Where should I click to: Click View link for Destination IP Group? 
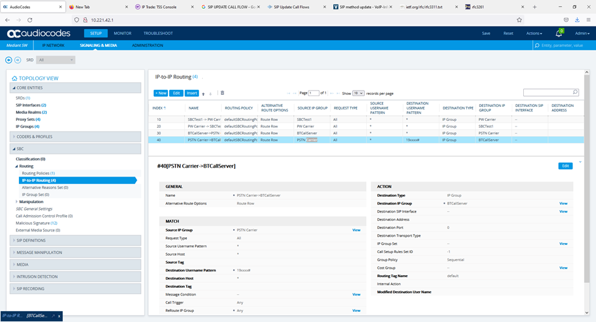pos(563,204)
